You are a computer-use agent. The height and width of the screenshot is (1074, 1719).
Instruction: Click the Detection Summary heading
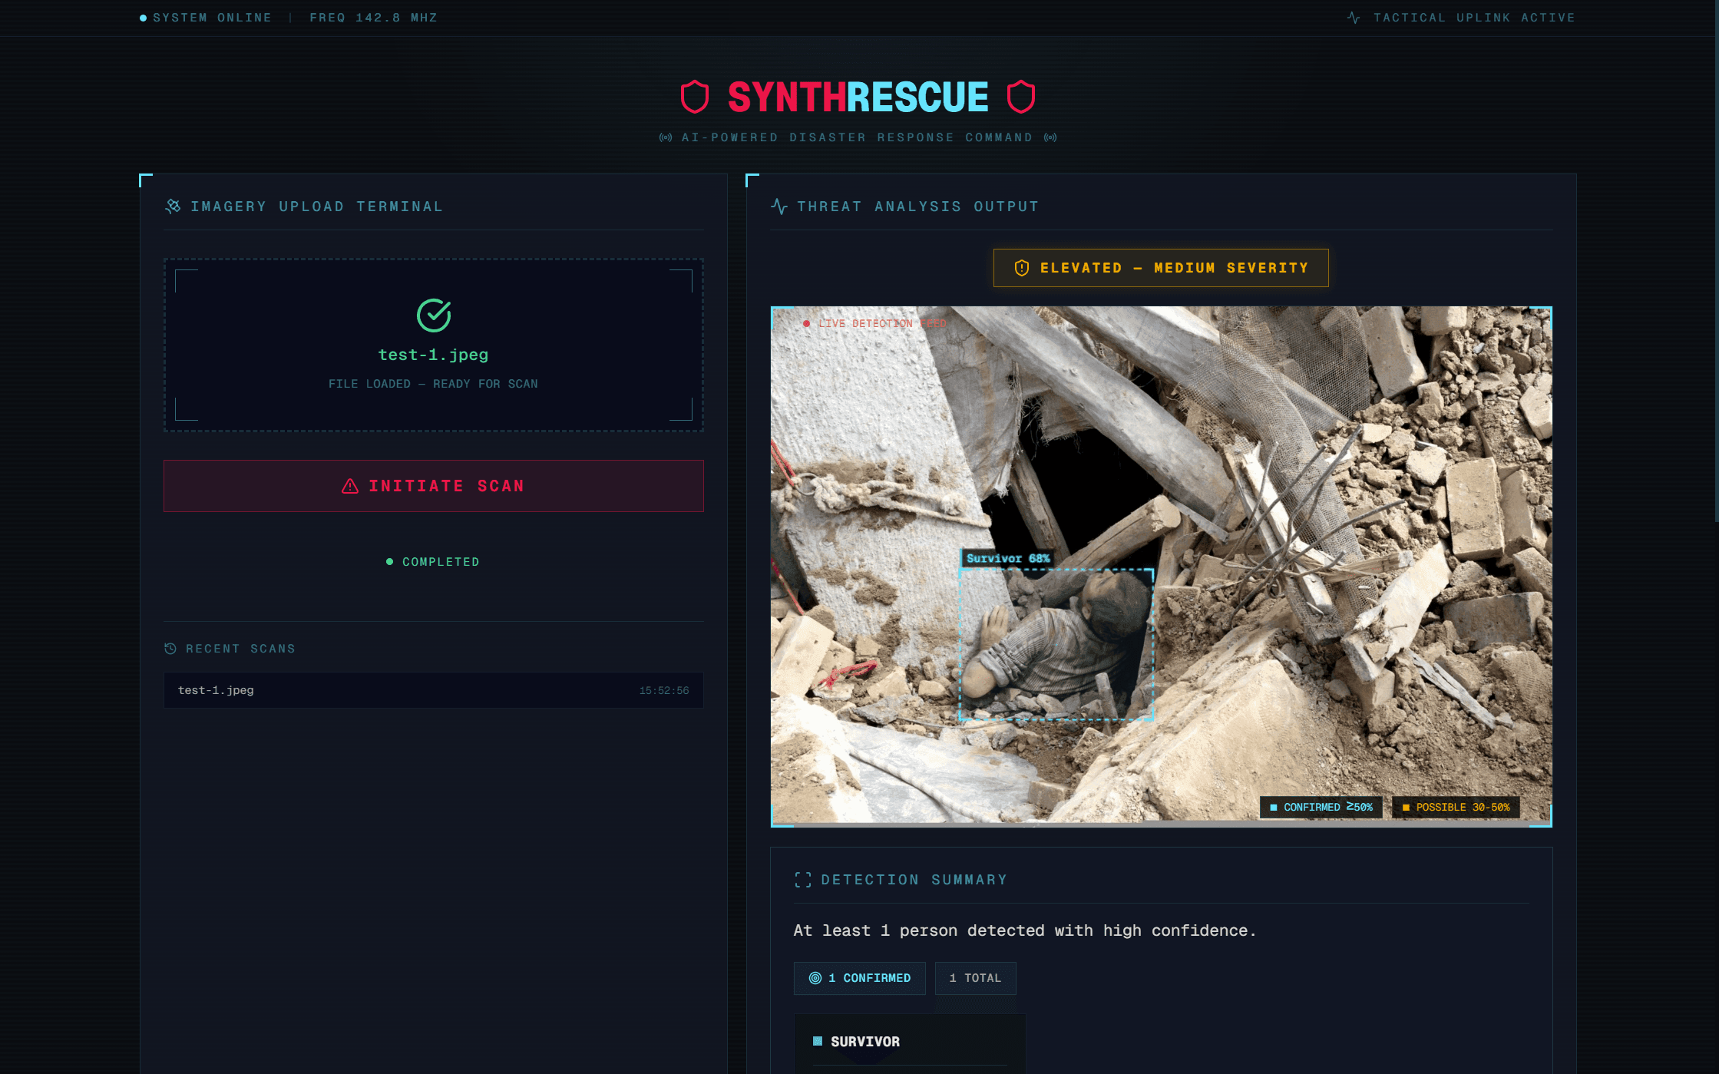(914, 880)
